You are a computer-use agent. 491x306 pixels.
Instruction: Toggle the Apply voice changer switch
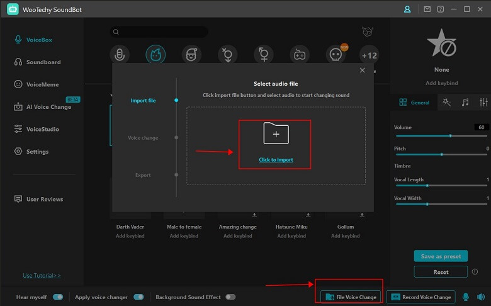pyautogui.click(x=138, y=297)
